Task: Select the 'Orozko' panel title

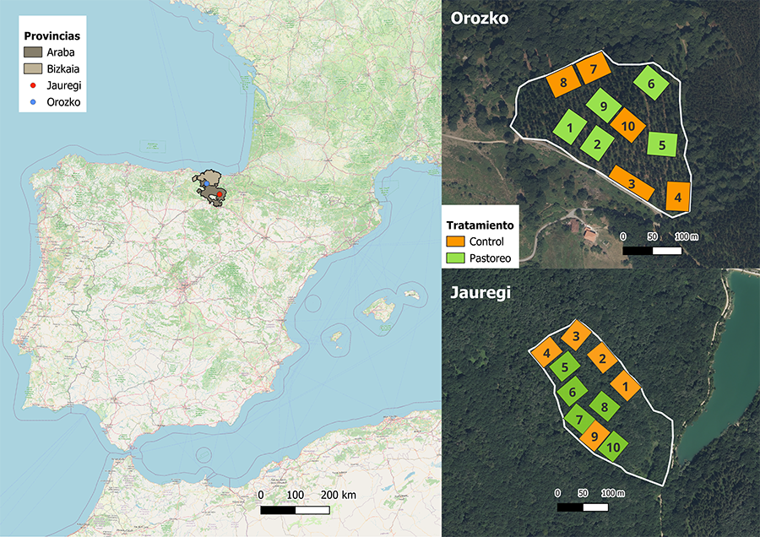Action: pyautogui.click(x=480, y=18)
